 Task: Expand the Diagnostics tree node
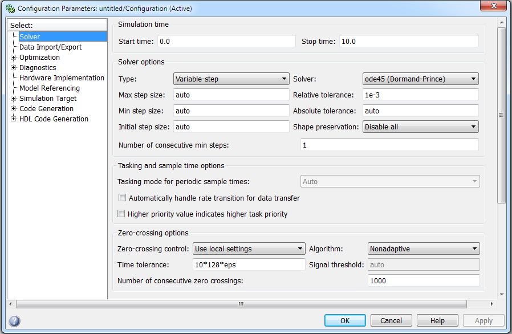click(13, 68)
